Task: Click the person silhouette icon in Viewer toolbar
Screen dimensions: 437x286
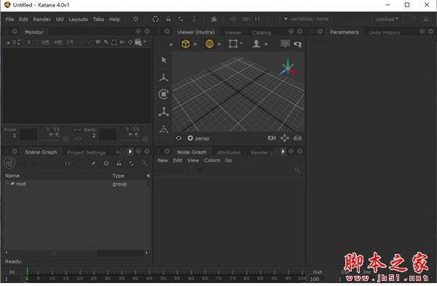Action: click(x=256, y=44)
